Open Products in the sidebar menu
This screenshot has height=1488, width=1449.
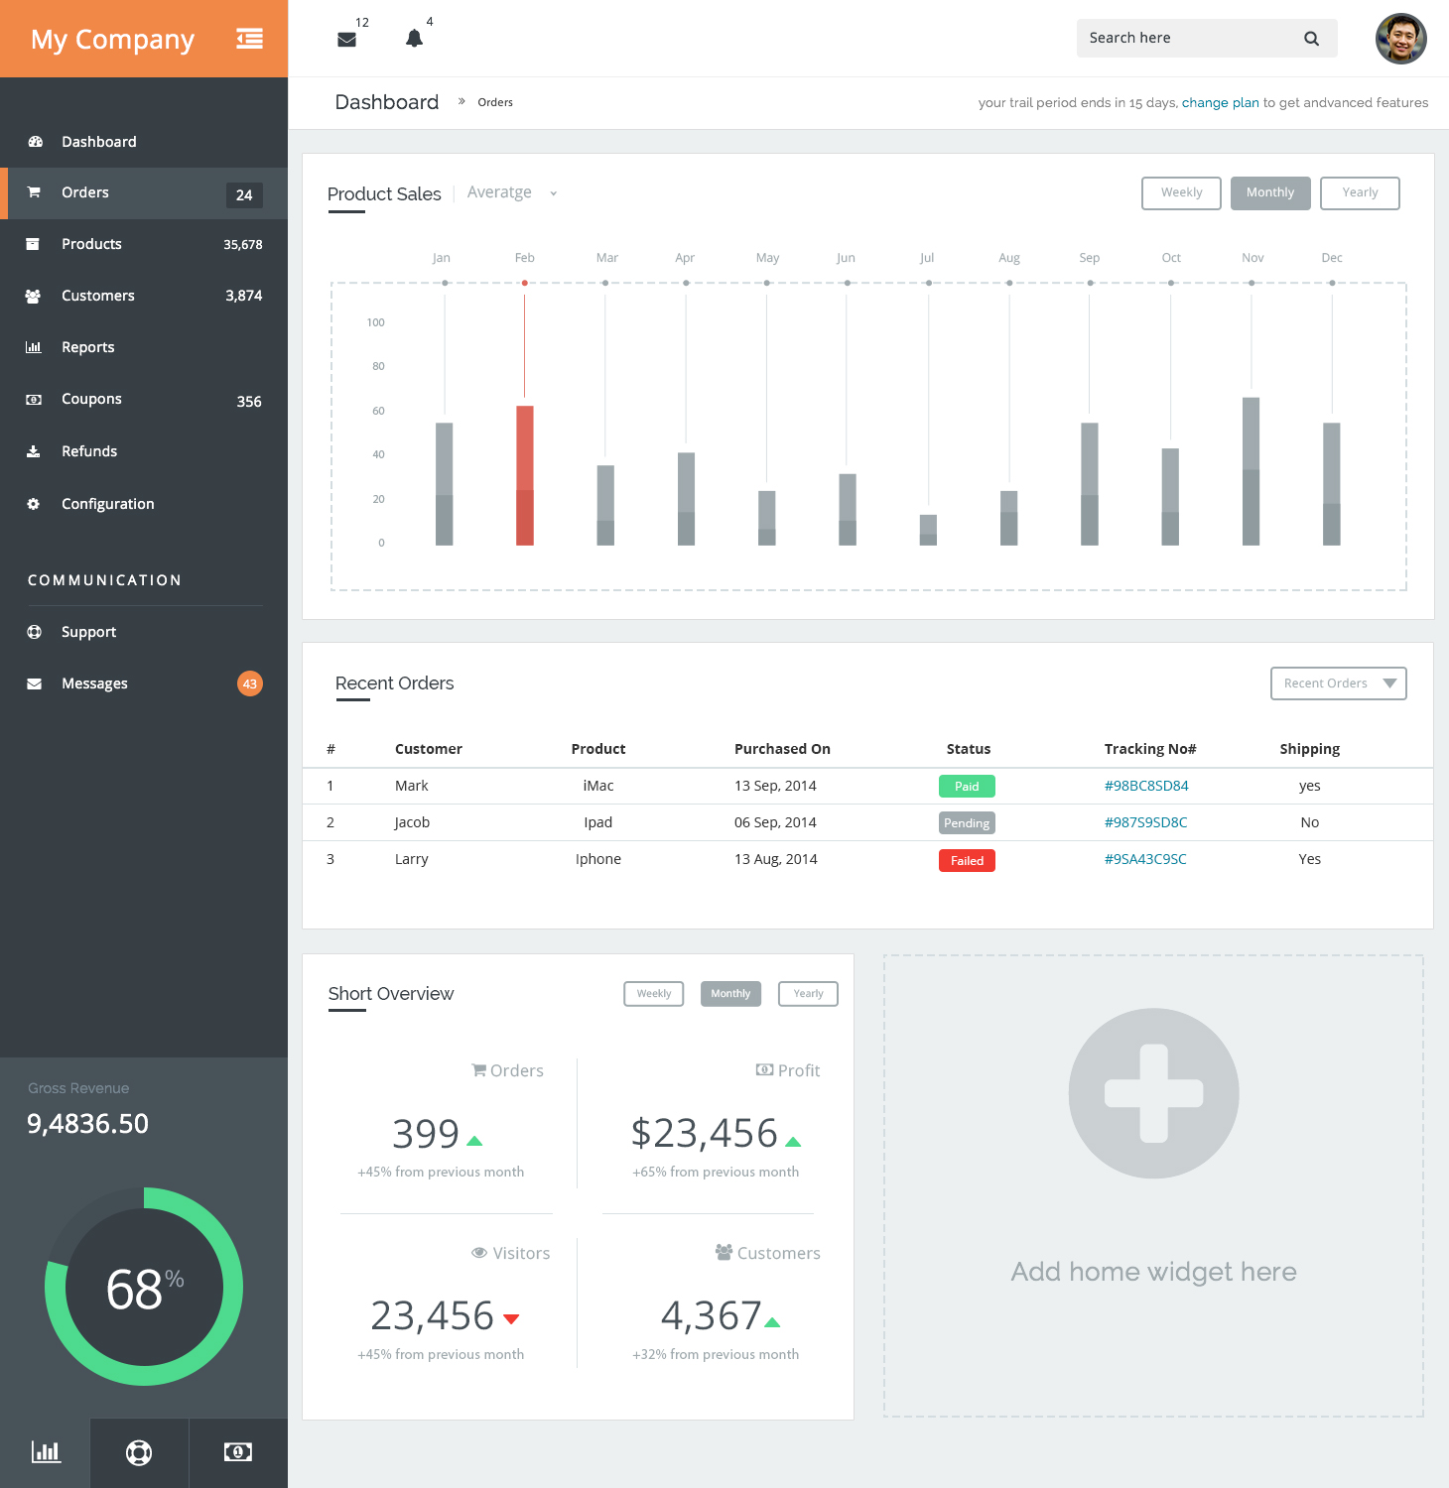[91, 244]
